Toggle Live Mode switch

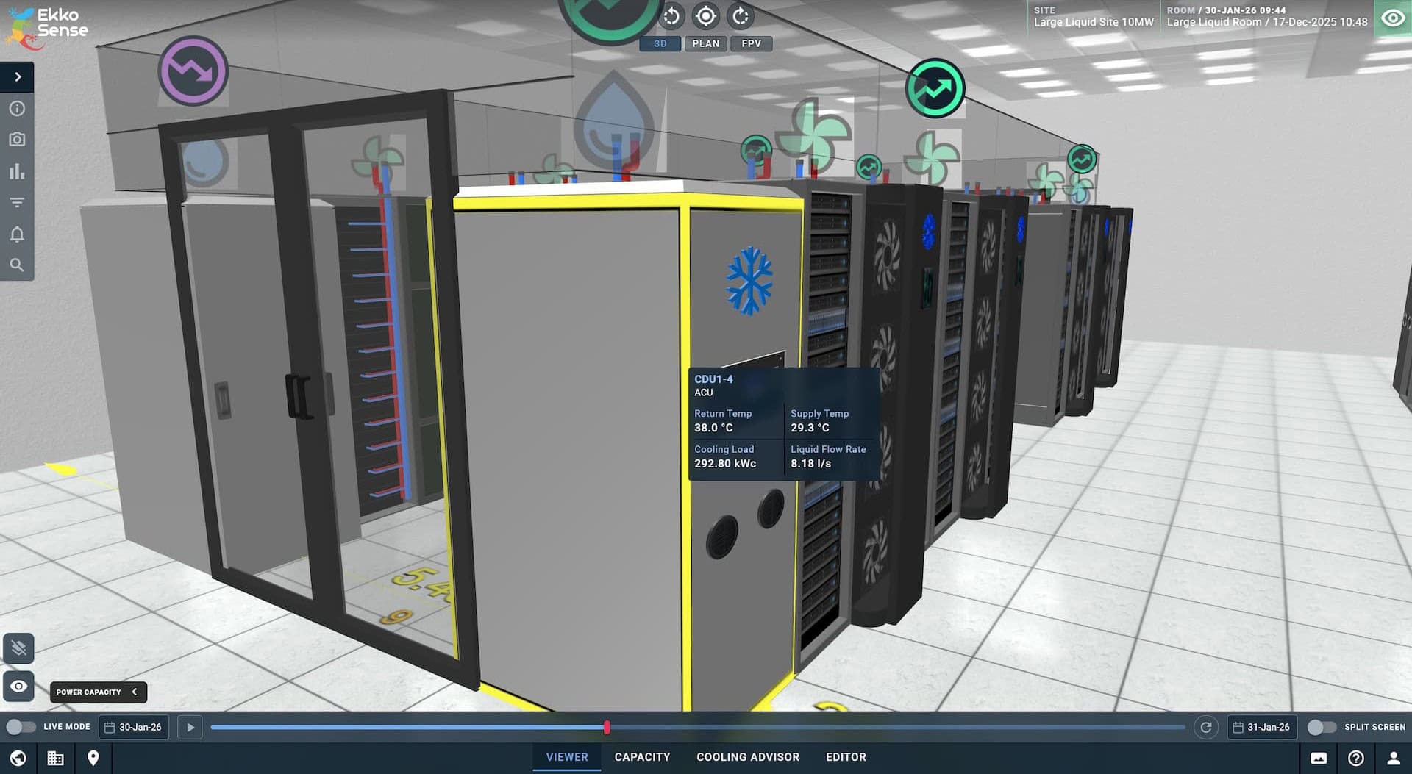[x=21, y=727]
